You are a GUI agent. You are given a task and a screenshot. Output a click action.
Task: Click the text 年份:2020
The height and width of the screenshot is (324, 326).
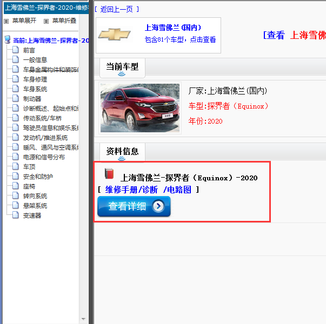tap(205, 121)
